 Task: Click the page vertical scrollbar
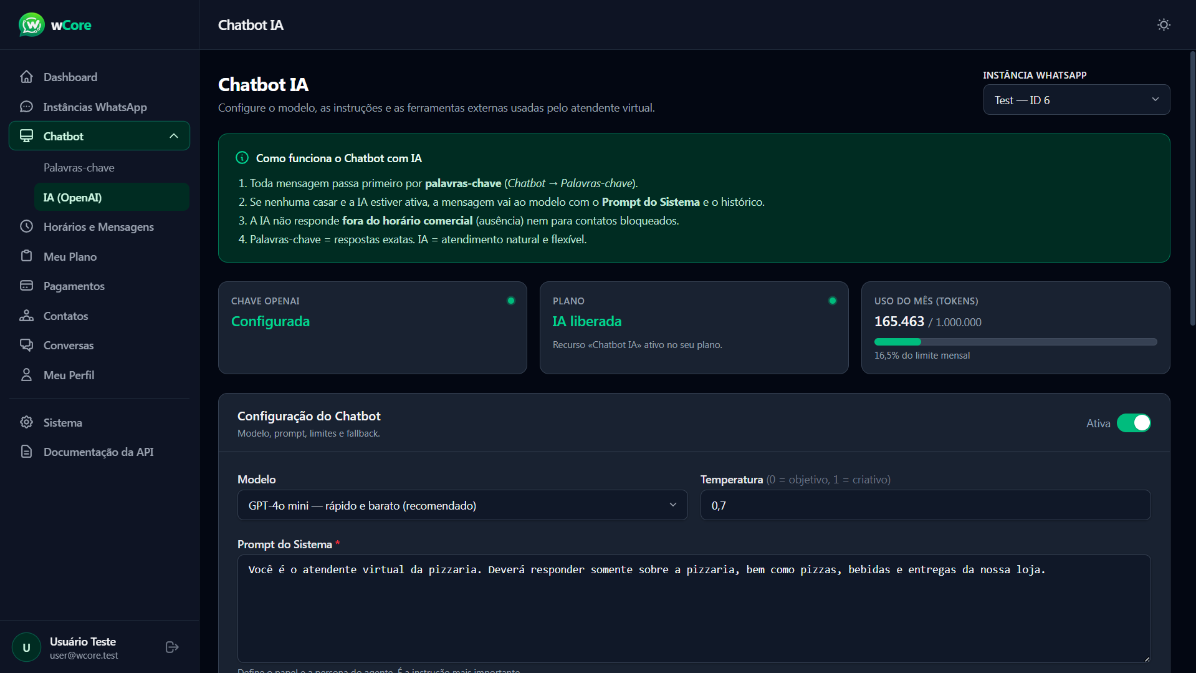[1192, 187]
